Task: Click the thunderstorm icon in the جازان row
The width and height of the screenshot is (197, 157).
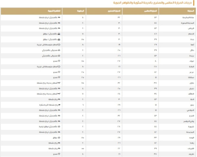Action: [x=59, y=83]
